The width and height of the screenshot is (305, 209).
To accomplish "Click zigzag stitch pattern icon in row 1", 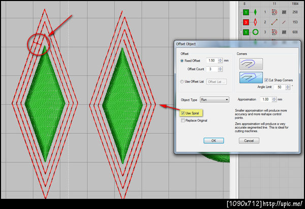I will pos(284,12).
